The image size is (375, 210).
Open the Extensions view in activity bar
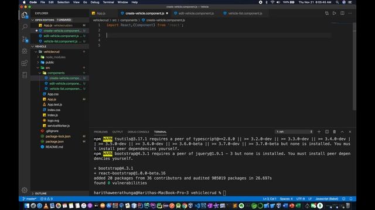pos(25,63)
